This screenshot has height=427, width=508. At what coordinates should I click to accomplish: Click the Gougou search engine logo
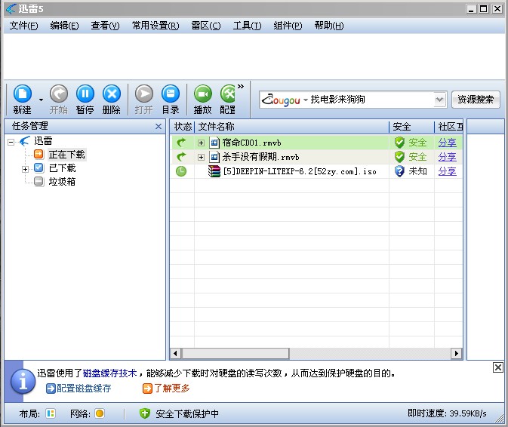[x=281, y=100]
